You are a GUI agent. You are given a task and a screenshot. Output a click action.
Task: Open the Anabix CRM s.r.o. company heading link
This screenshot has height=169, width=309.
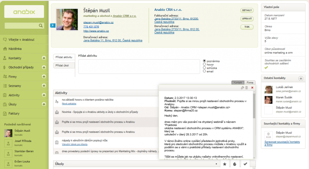click(x=168, y=10)
